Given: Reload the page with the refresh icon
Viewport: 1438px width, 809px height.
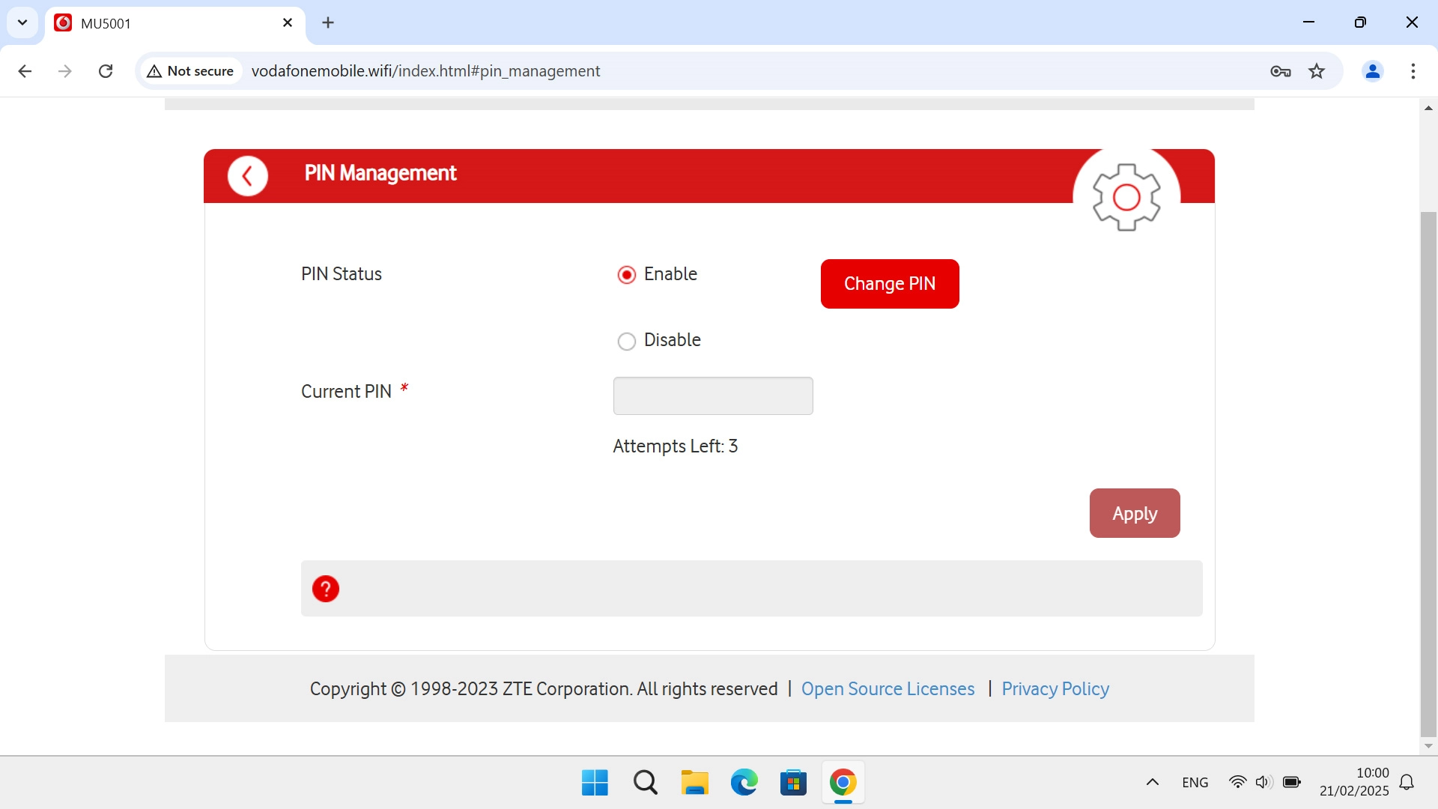Looking at the screenshot, I should [106, 71].
